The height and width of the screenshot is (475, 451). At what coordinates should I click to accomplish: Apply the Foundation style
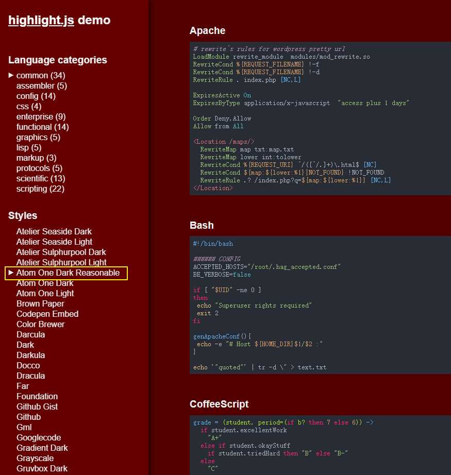click(37, 396)
